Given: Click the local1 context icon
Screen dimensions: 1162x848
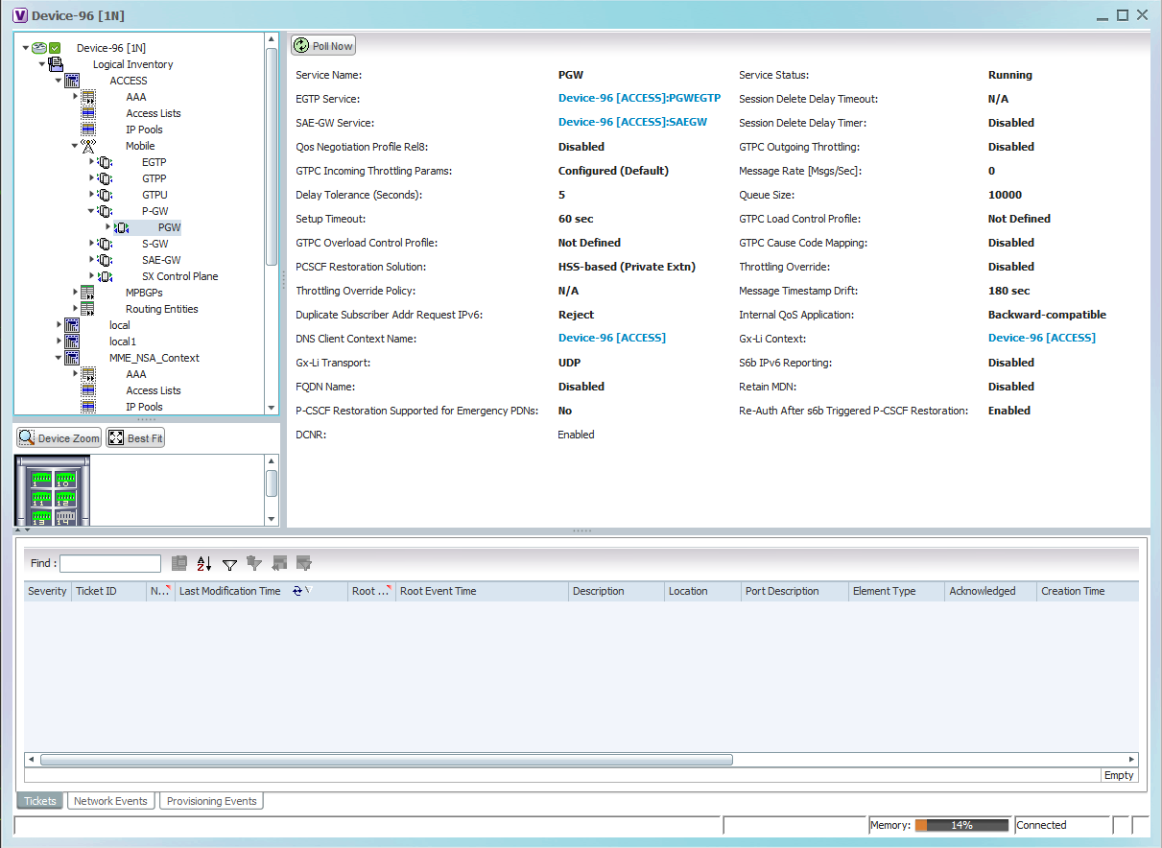Looking at the screenshot, I should 72,342.
